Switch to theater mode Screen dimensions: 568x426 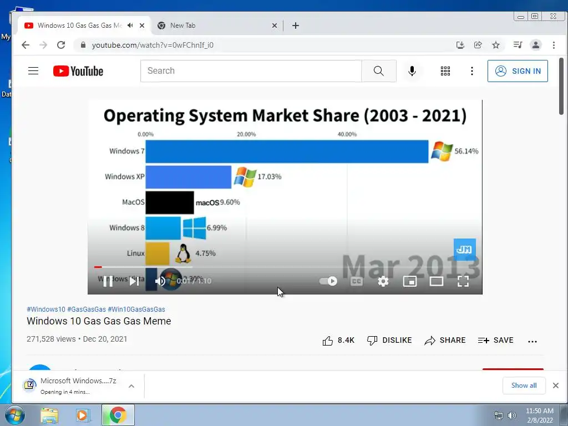click(437, 281)
